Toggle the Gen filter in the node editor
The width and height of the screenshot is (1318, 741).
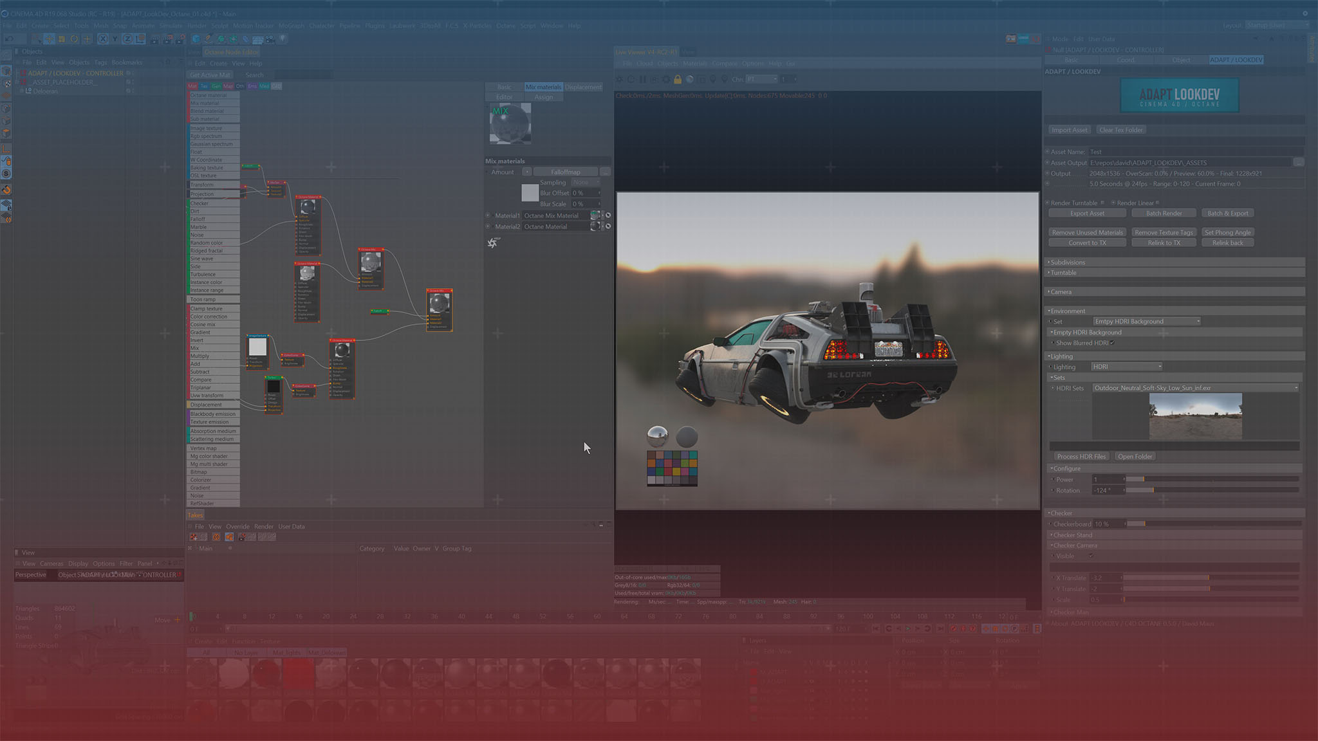pos(216,86)
